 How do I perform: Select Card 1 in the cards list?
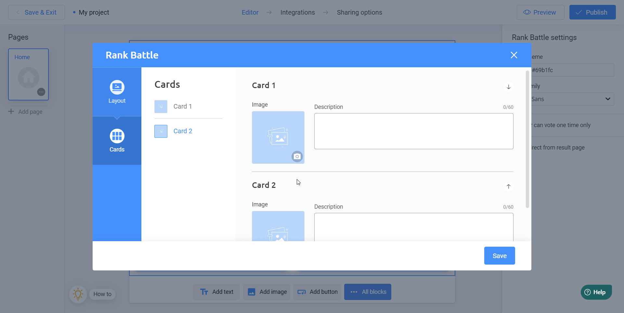tap(188, 106)
